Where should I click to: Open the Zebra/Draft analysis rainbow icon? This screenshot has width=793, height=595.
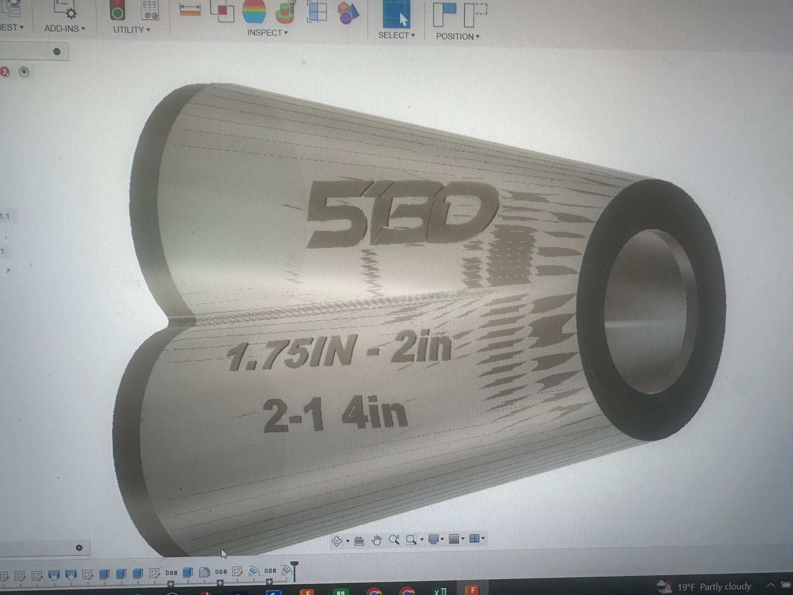click(254, 12)
